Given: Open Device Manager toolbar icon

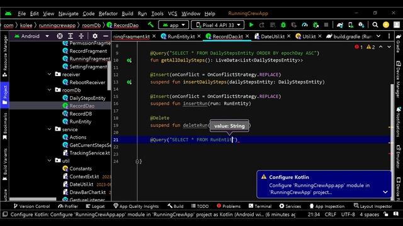Looking at the screenshot, I should (351, 25).
